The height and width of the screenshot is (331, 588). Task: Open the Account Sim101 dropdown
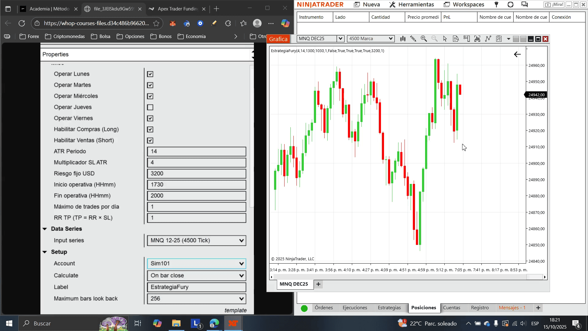(196, 264)
